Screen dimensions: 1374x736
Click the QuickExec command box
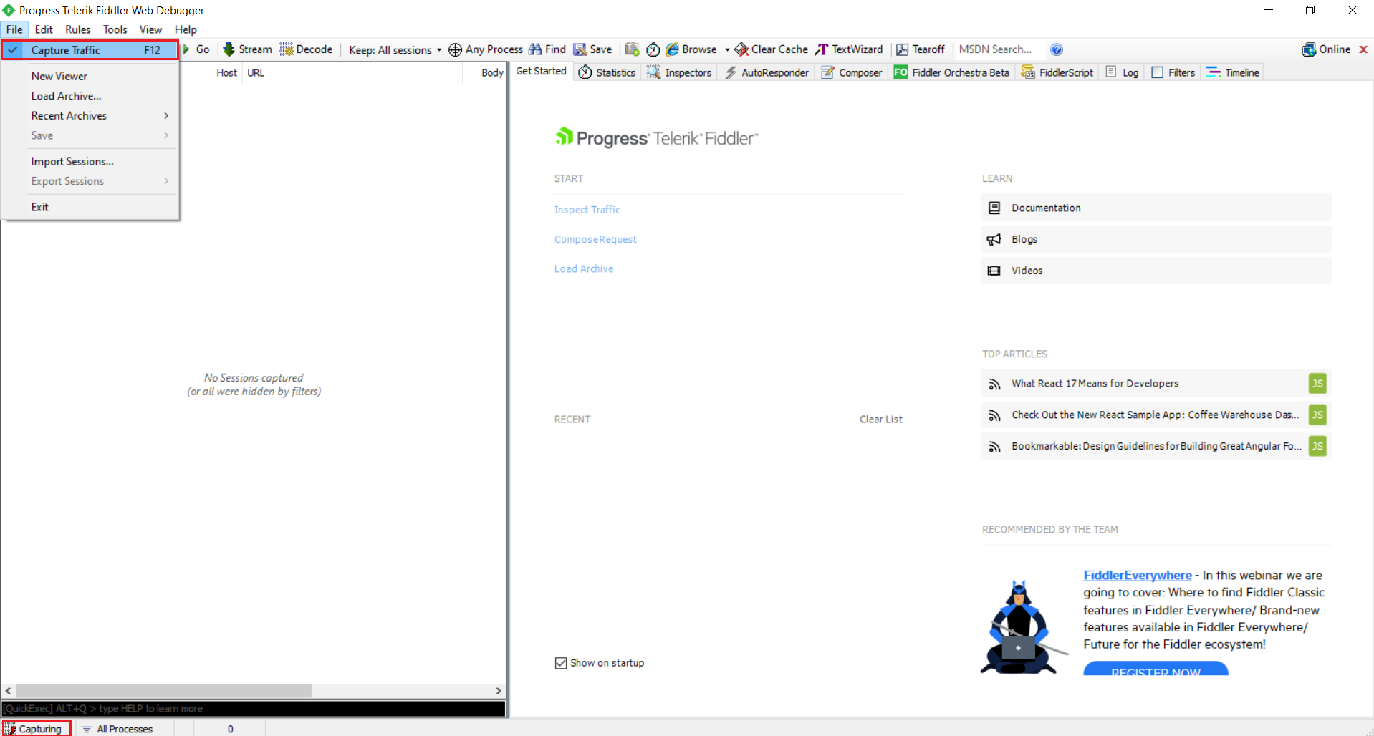[x=254, y=709]
